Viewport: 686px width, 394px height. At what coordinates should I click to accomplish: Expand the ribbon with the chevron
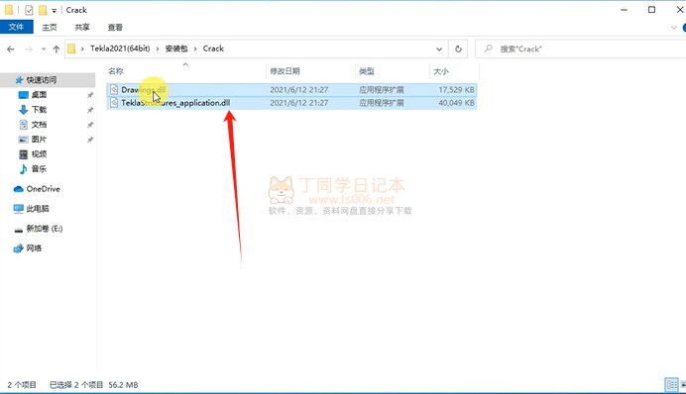click(x=674, y=28)
